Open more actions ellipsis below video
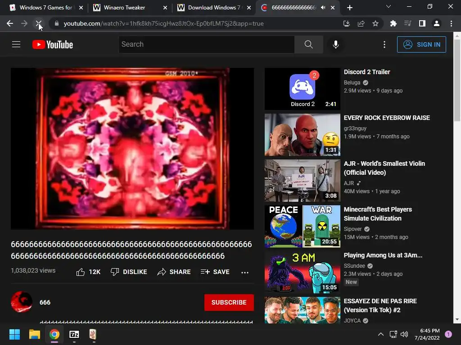Image resolution: width=461 pixels, height=345 pixels. point(245,272)
